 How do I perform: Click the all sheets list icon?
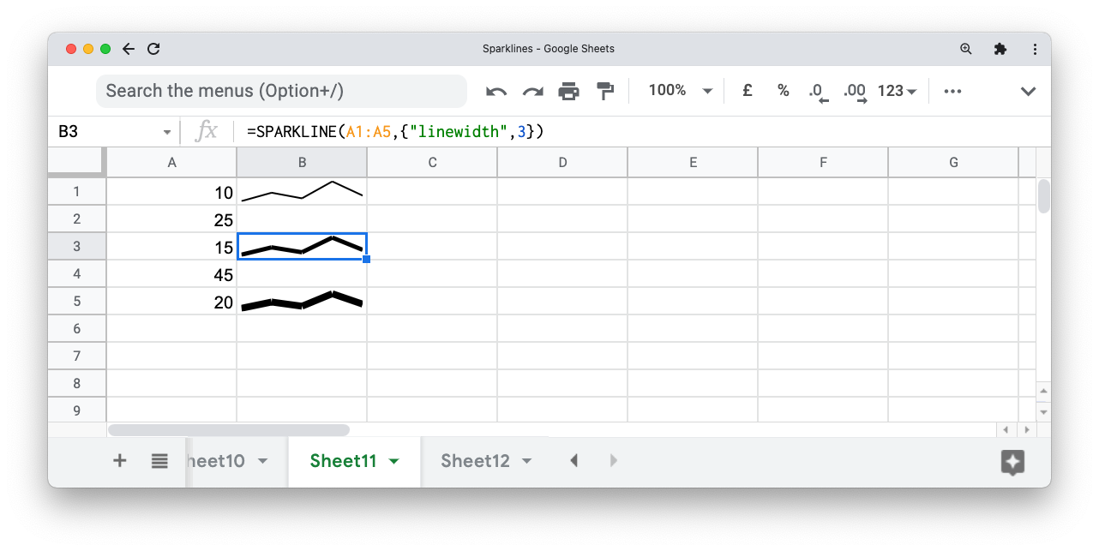pyautogui.click(x=159, y=460)
